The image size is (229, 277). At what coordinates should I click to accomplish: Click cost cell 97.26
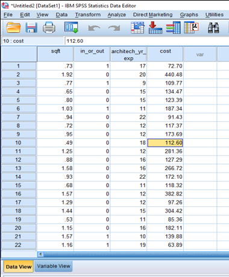click(x=165, y=202)
